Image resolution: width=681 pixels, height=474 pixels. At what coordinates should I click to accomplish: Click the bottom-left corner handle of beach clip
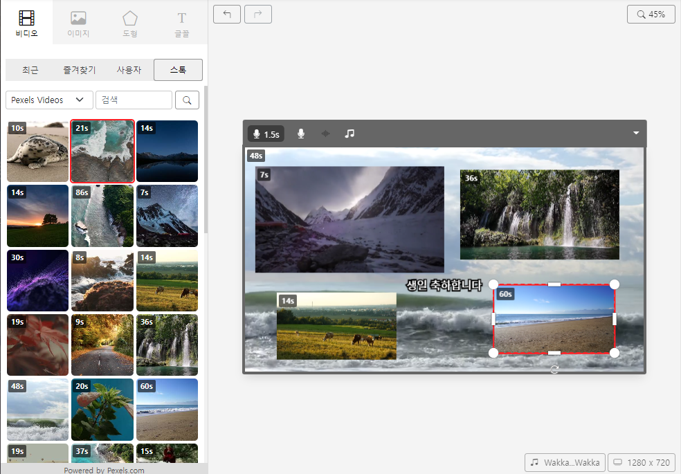coord(493,353)
